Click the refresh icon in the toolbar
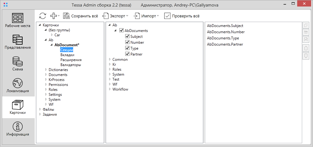The height and width of the screenshot is (147, 313). coord(43,16)
